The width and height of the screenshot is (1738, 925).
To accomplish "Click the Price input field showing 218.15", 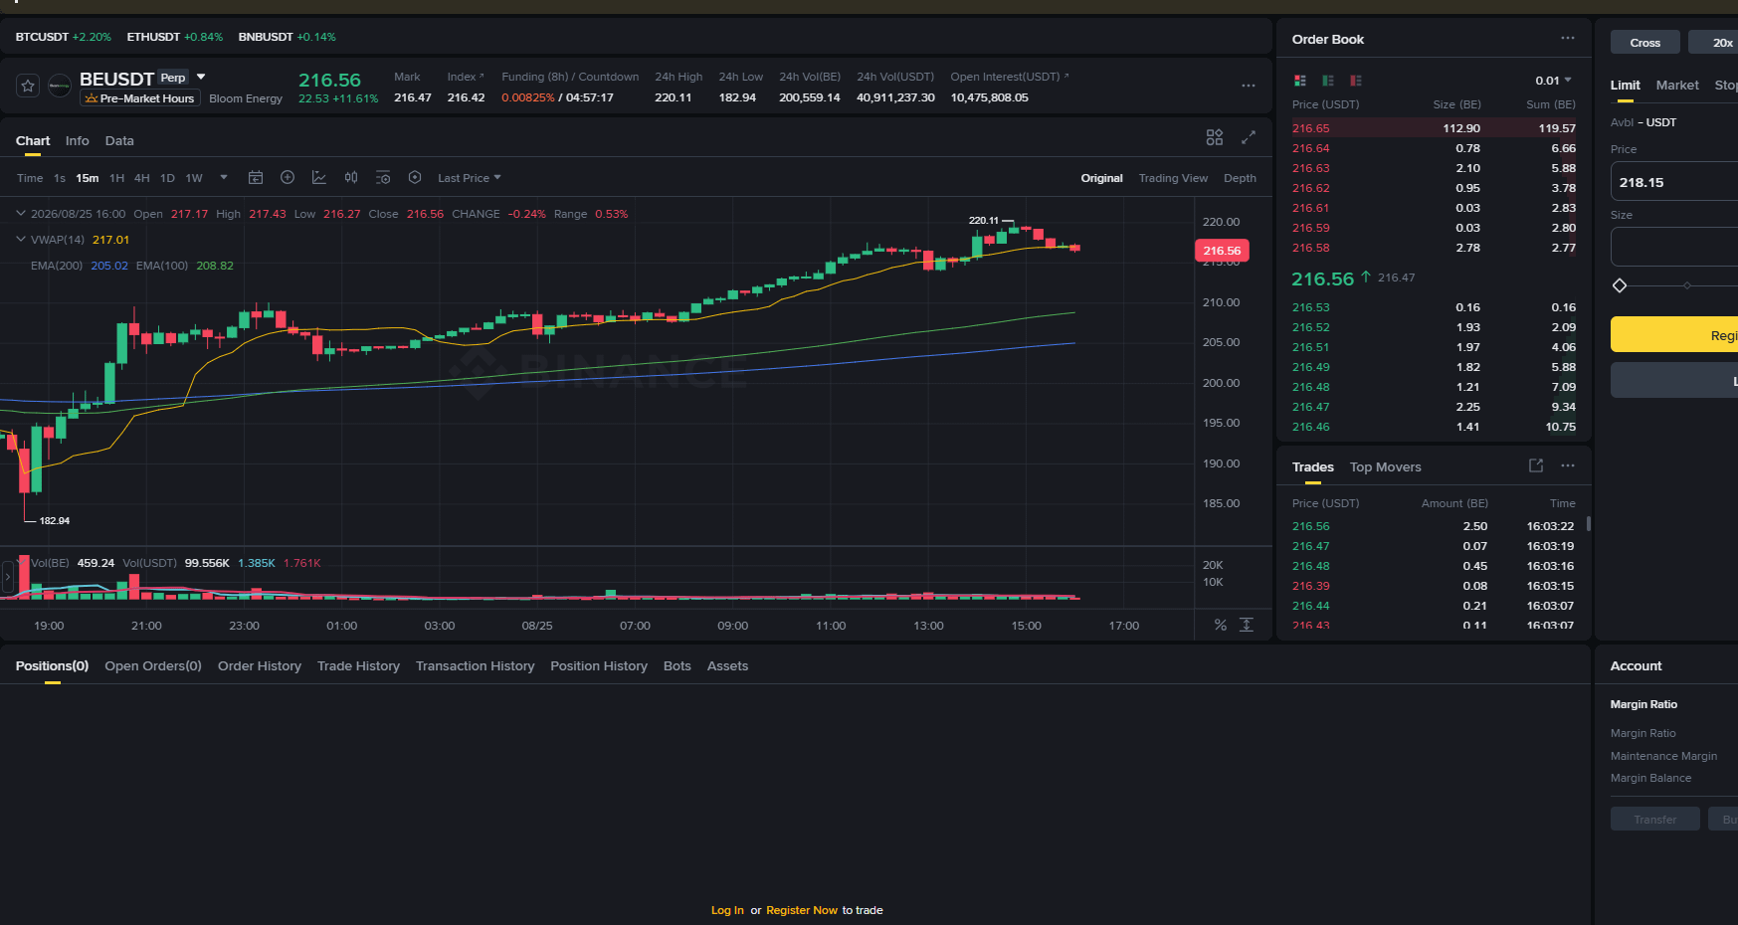I will click(x=1674, y=182).
